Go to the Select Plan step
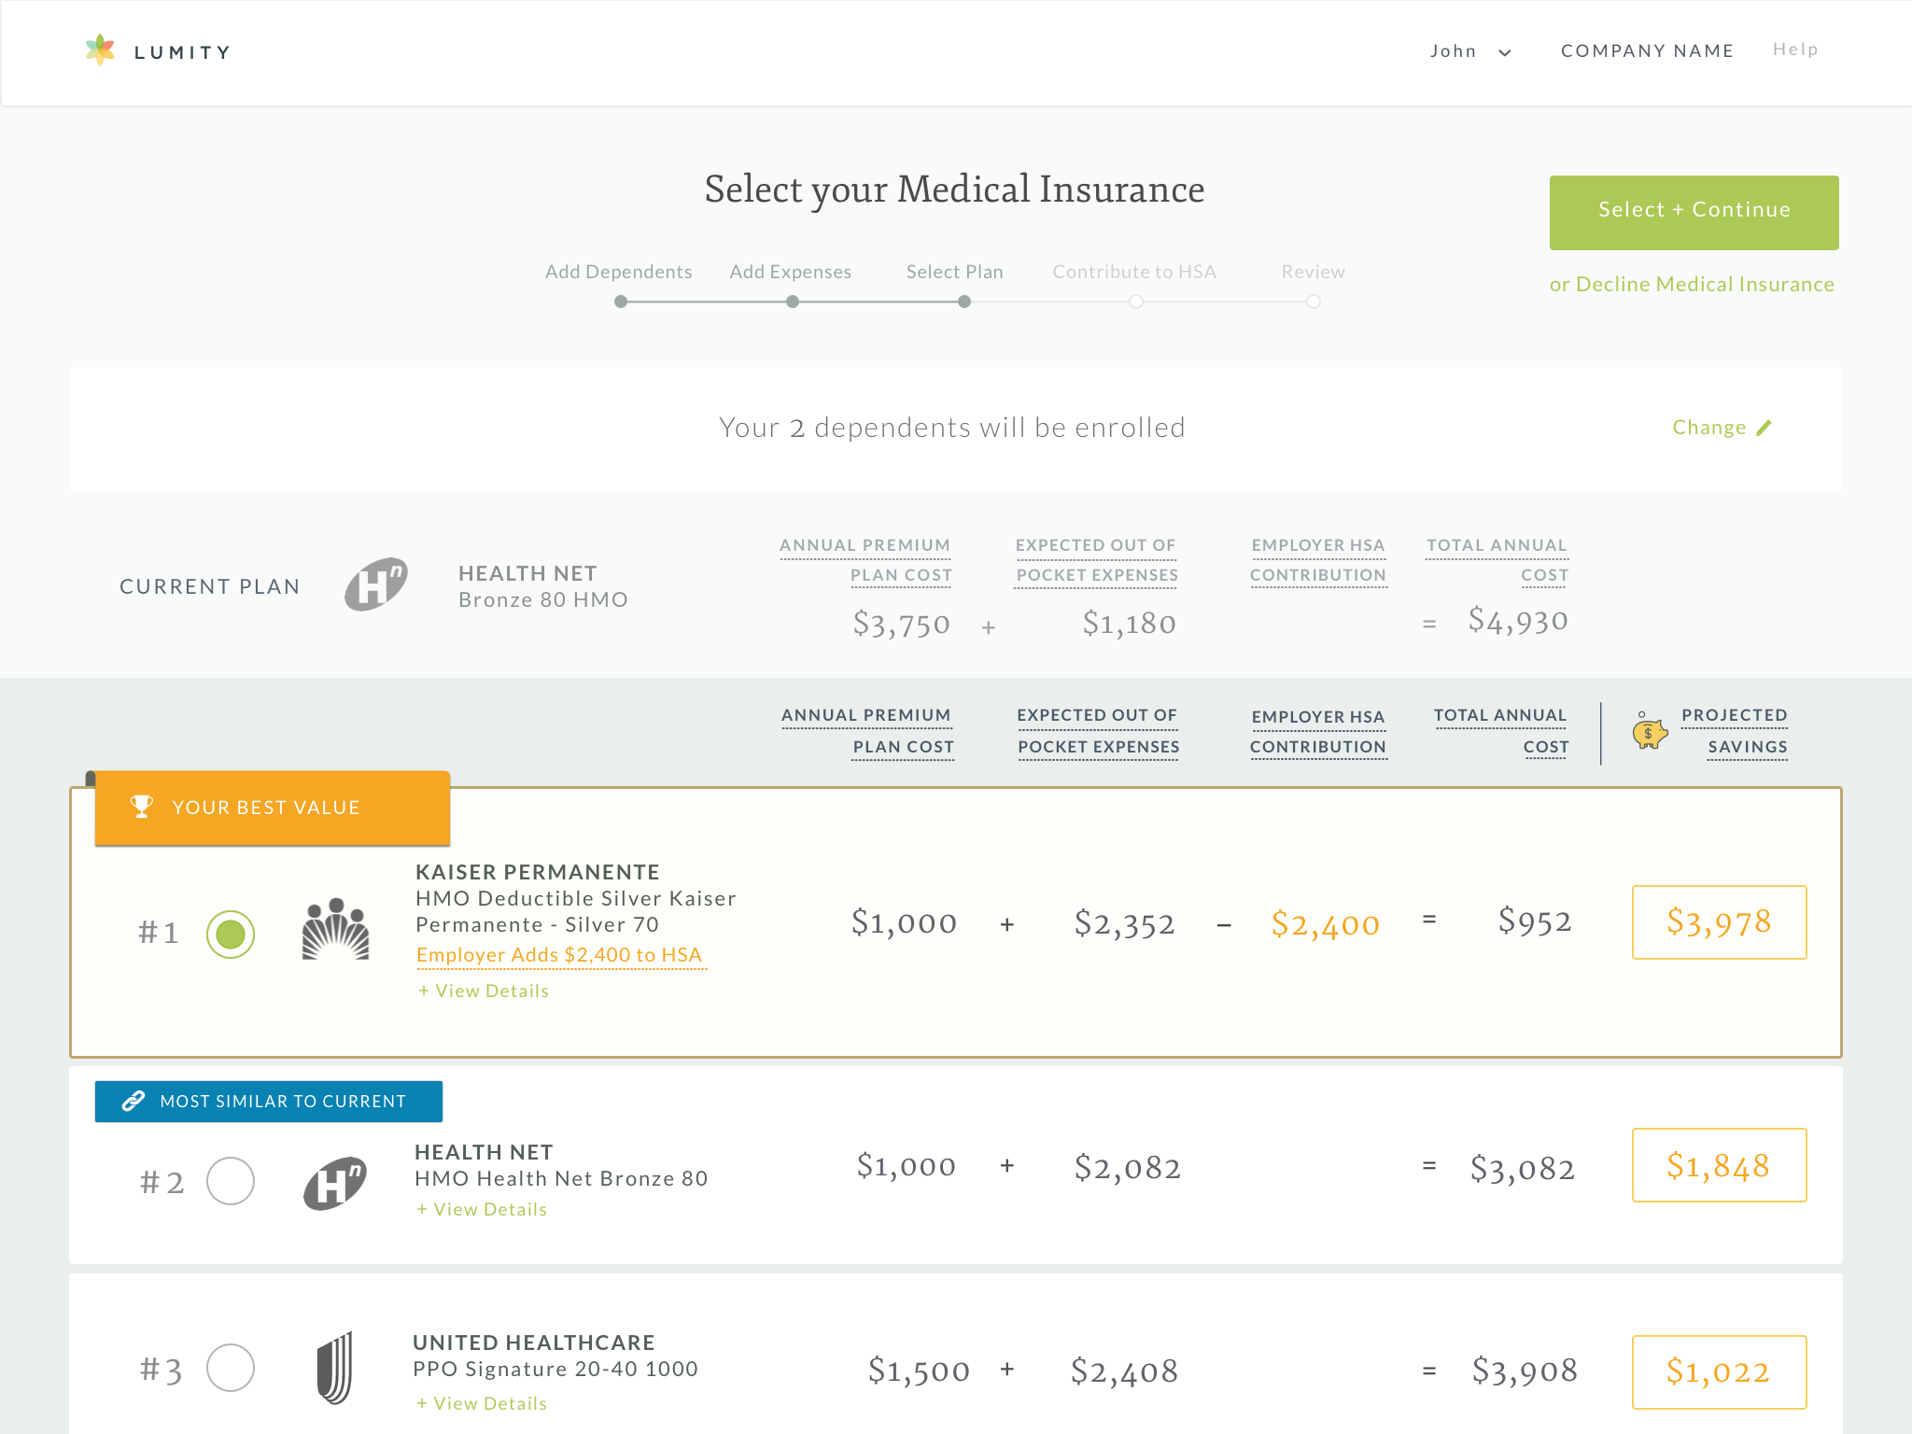 pyautogui.click(x=955, y=272)
